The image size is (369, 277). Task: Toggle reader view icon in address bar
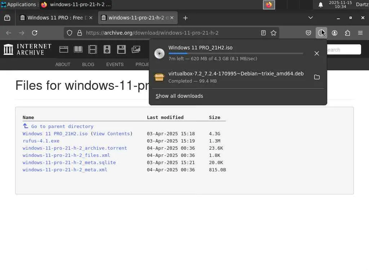point(263,33)
